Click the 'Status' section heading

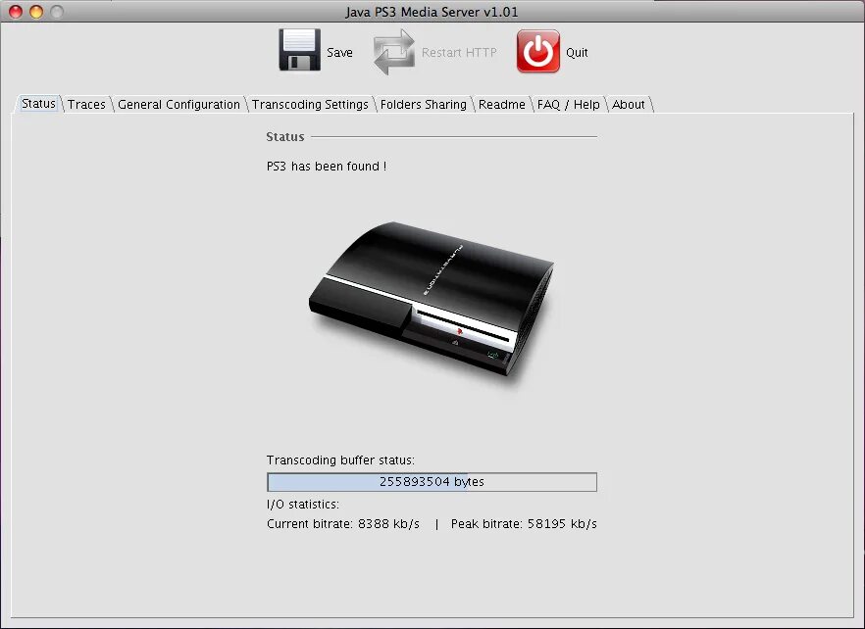pyautogui.click(x=285, y=137)
